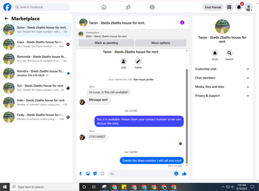Choose a sticker from the sticker icon

pyautogui.click(x=95, y=173)
